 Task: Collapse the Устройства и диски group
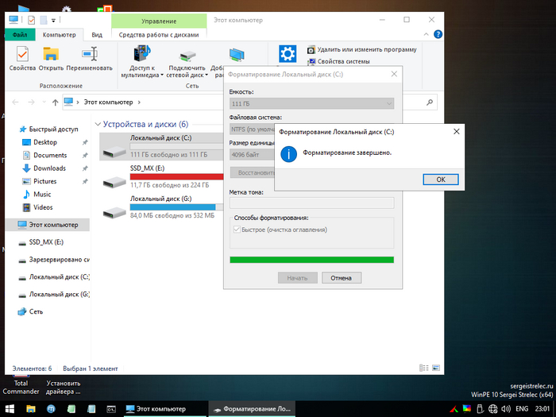click(x=98, y=125)
